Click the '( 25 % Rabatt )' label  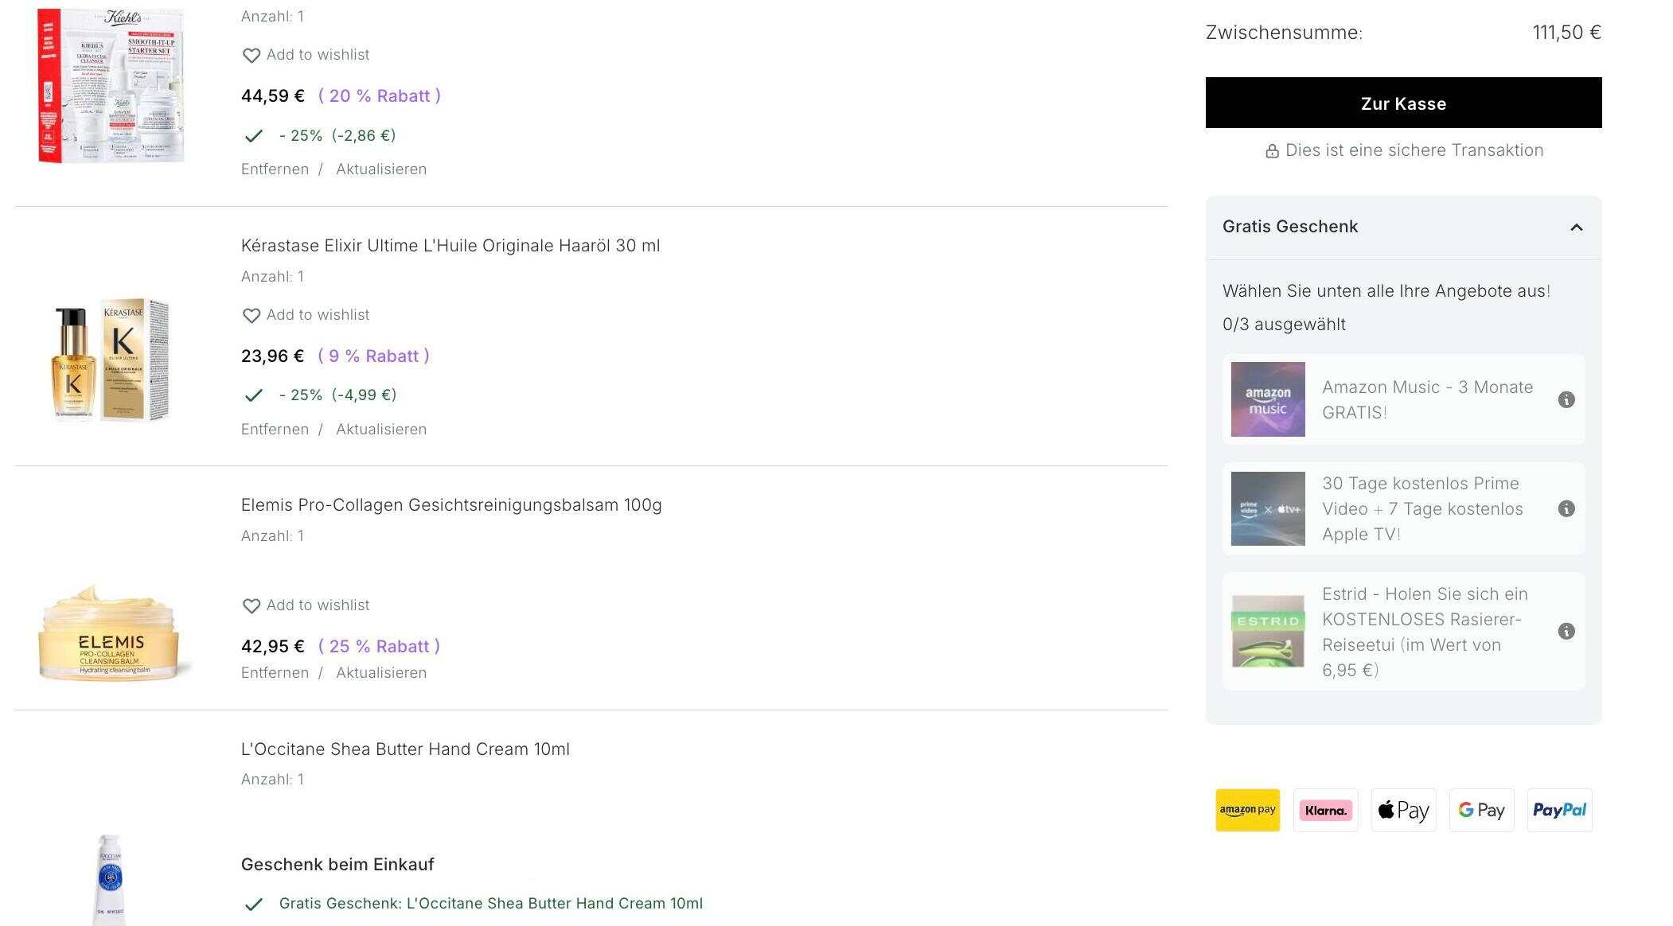(x=379, y=647)
